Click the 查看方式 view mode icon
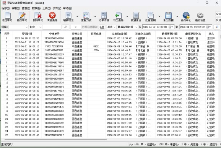 tap(86, 15)
